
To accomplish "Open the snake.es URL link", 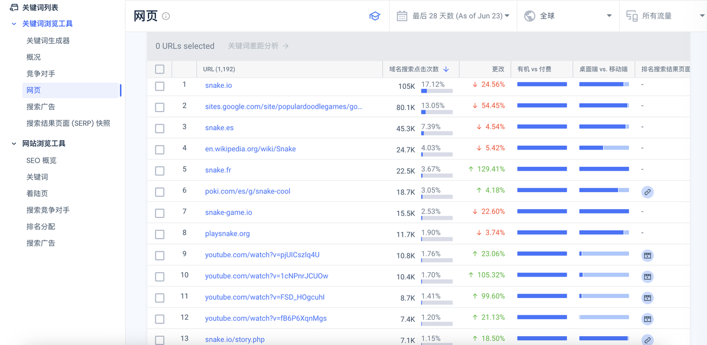I will [x=219, y=128].
